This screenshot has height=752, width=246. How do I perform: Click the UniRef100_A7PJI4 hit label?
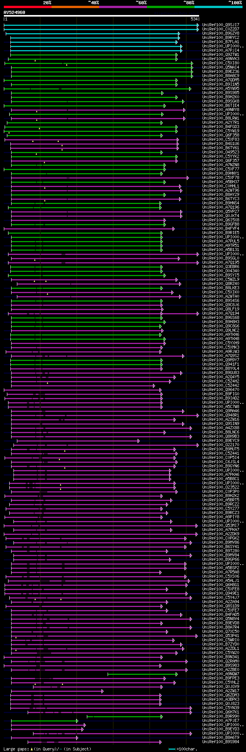[x=221, y=51]
